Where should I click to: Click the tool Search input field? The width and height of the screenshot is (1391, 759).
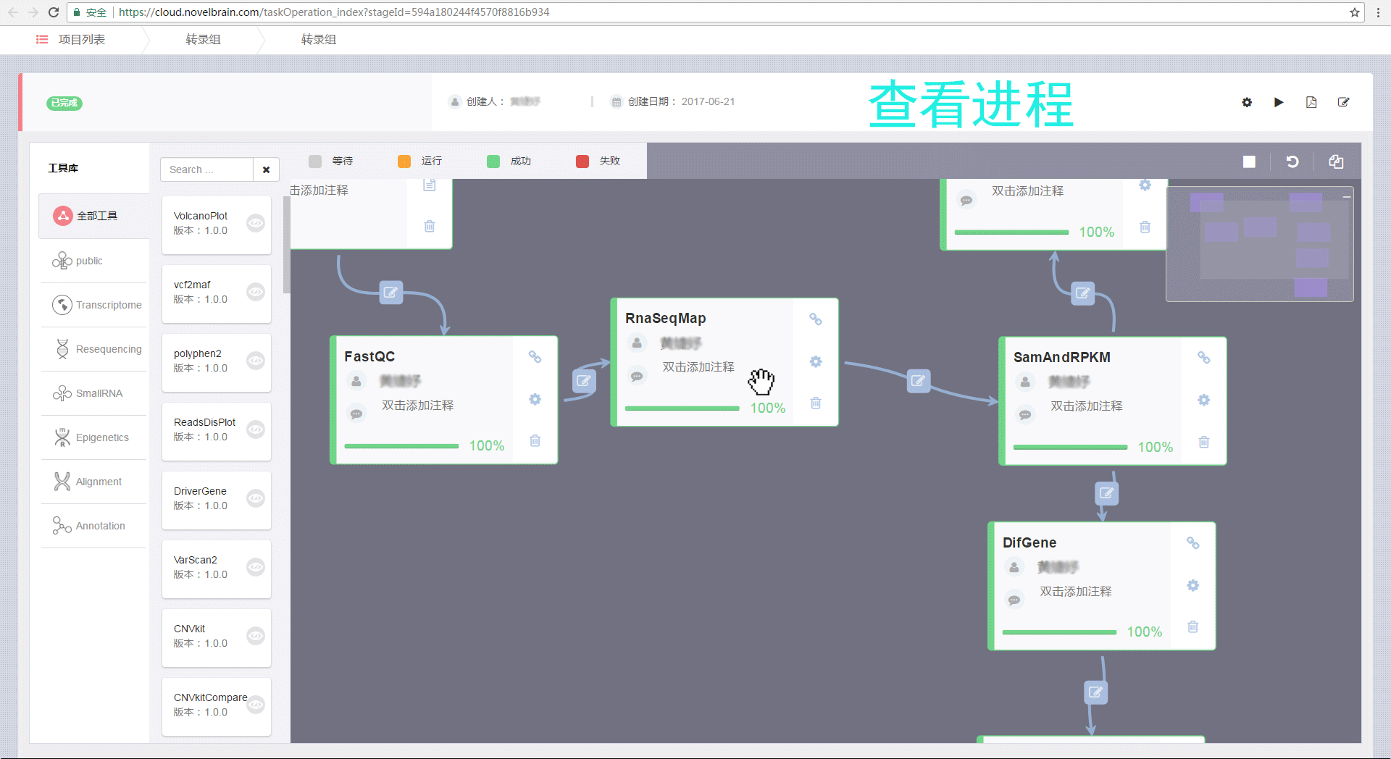206,169
